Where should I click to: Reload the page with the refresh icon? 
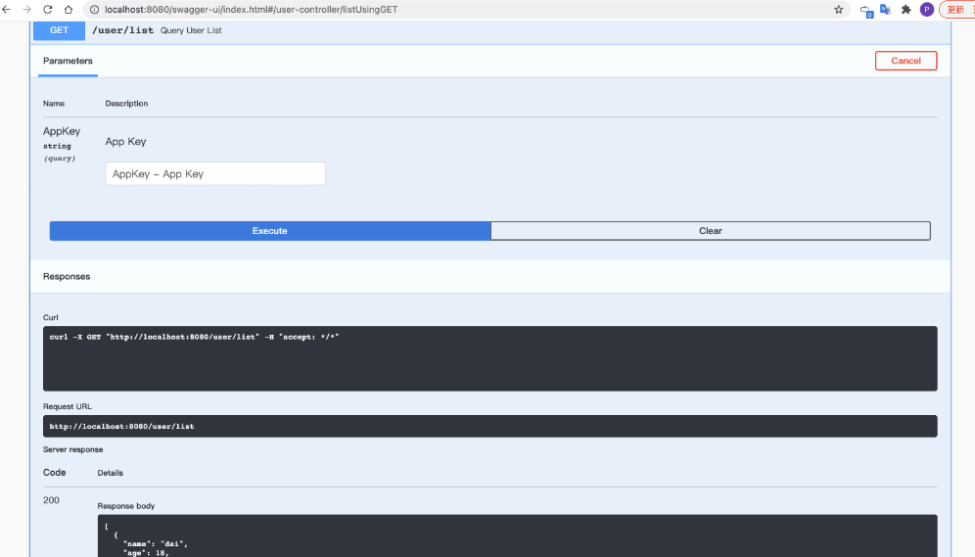tap(48, 9)
